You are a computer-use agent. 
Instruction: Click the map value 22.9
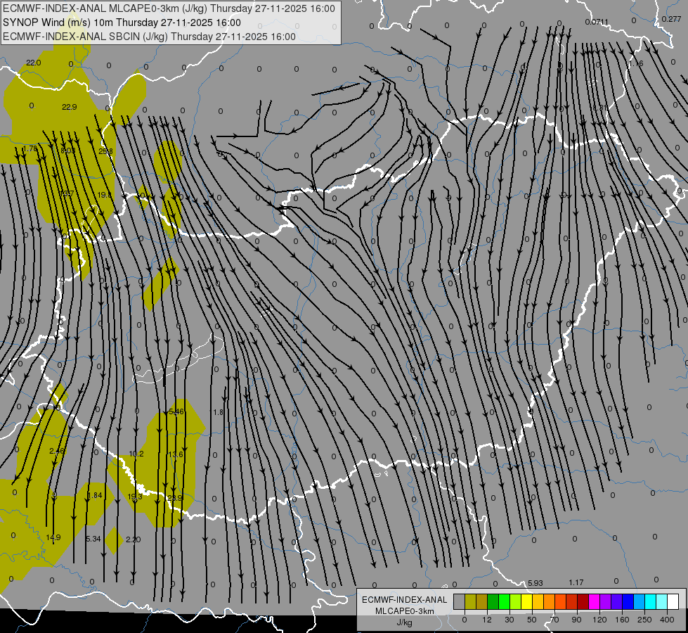point(70,107)
